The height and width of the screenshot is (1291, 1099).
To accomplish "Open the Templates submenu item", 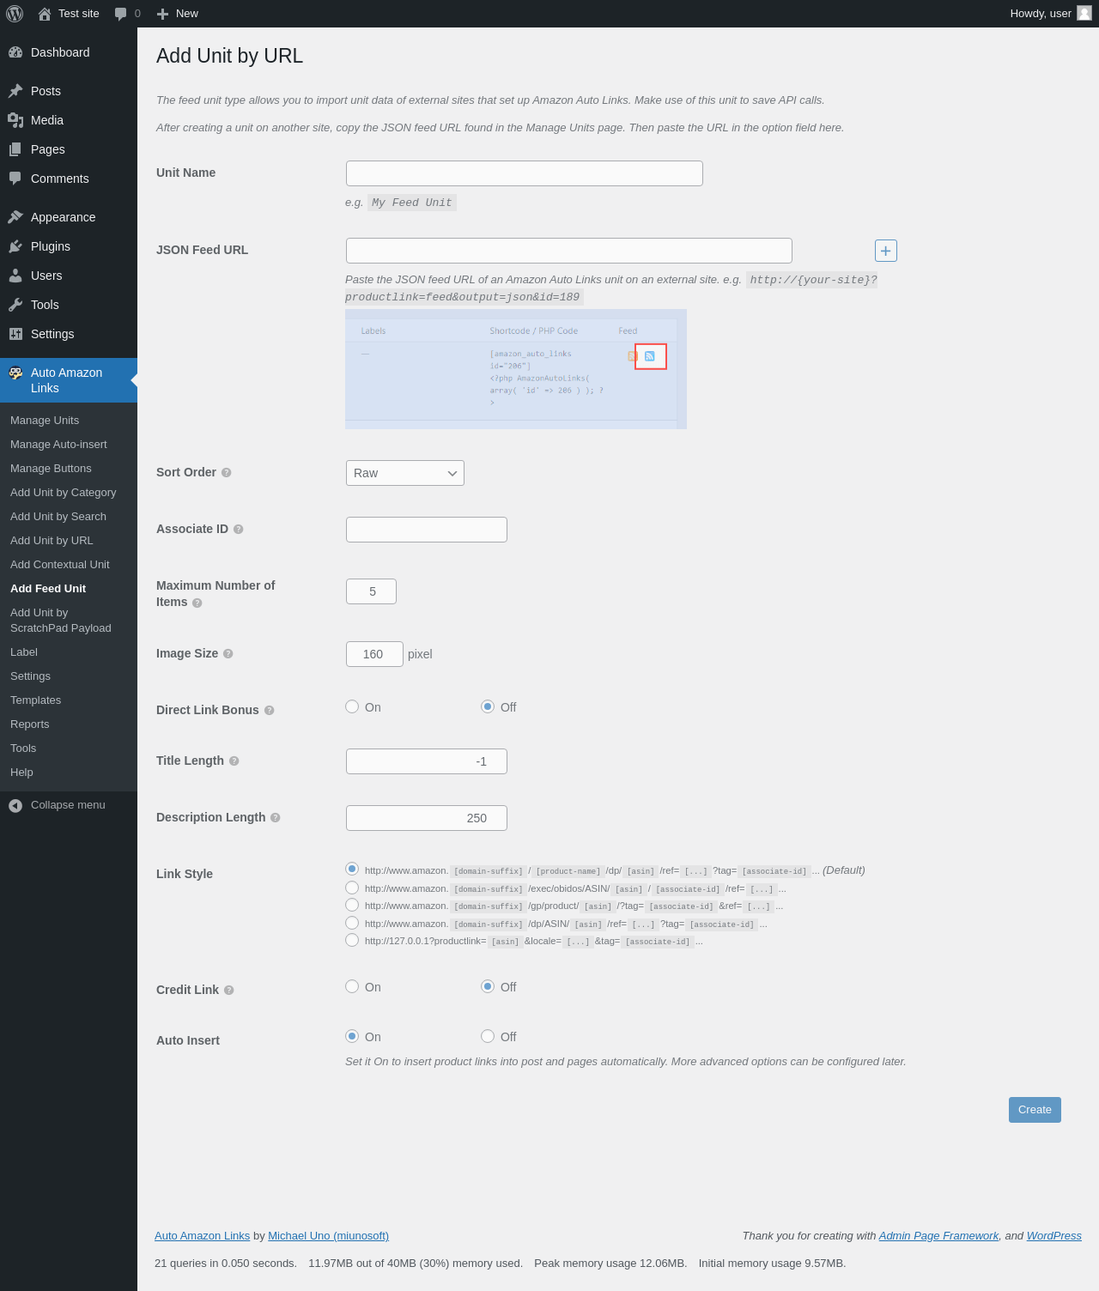I will coord(69,700).
